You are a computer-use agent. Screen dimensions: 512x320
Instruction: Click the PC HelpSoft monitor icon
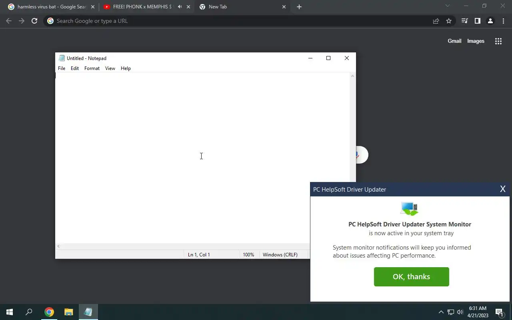(x=409, y=208)
